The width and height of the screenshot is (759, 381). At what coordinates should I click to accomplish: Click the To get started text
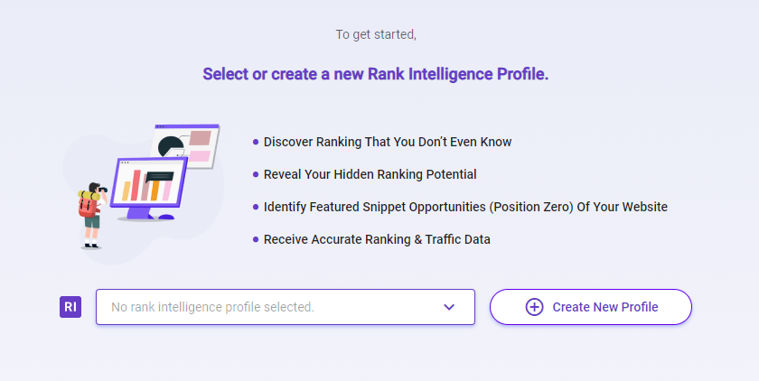point(376,34)
